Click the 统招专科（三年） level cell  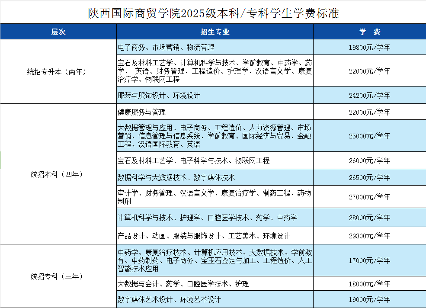[x=58, y=276]
